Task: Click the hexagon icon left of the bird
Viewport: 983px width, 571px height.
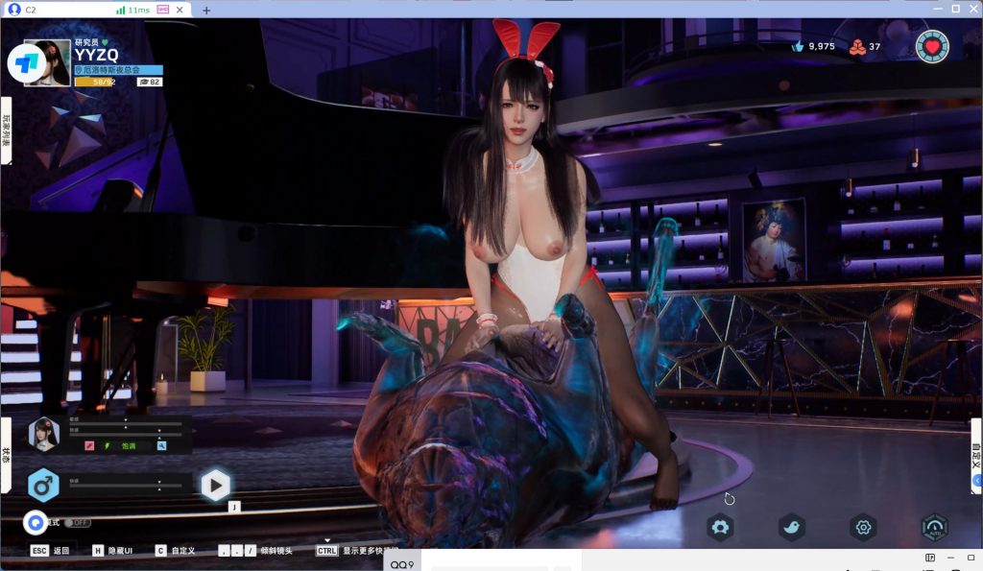Action: pos(720,527)
